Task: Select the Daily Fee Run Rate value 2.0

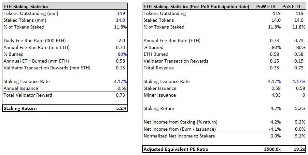Action: pos(121,41)
